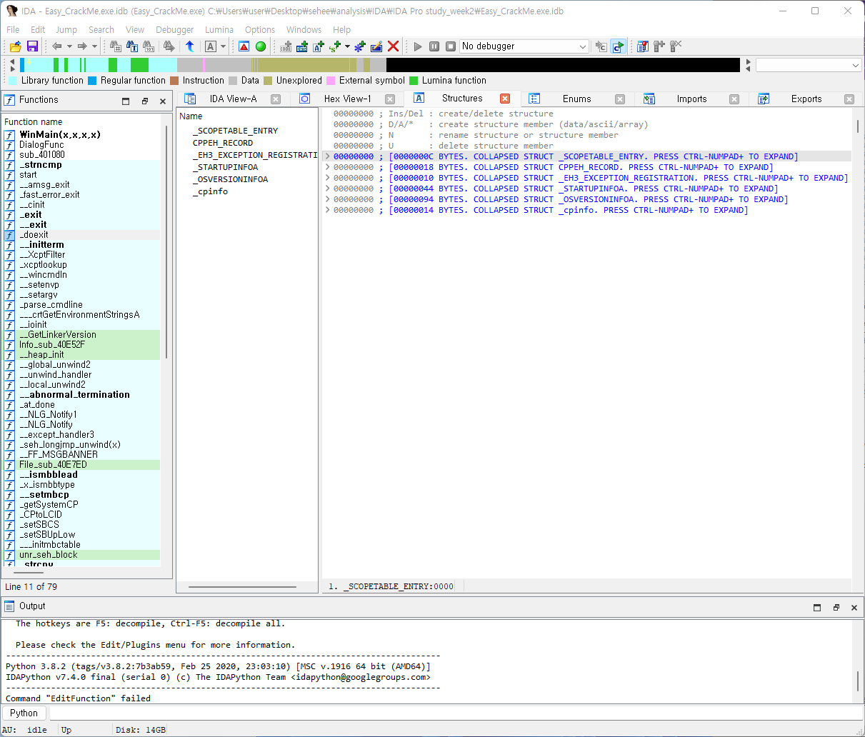Click the green plus struct-offset icon
This screenshot has height=737, width=865.
335,46
